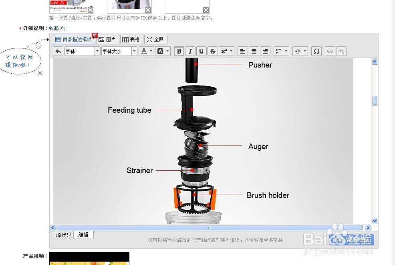Insert a picture with the 图片 button
The image size is (395, 265).
tap(108, 40)
